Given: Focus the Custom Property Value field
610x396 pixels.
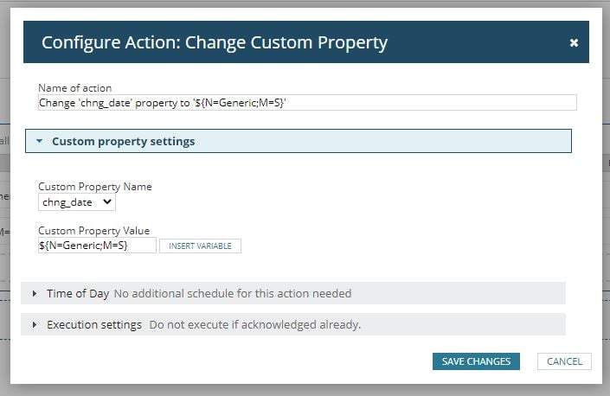Looking at the screenshot, I should coord(97,246).
